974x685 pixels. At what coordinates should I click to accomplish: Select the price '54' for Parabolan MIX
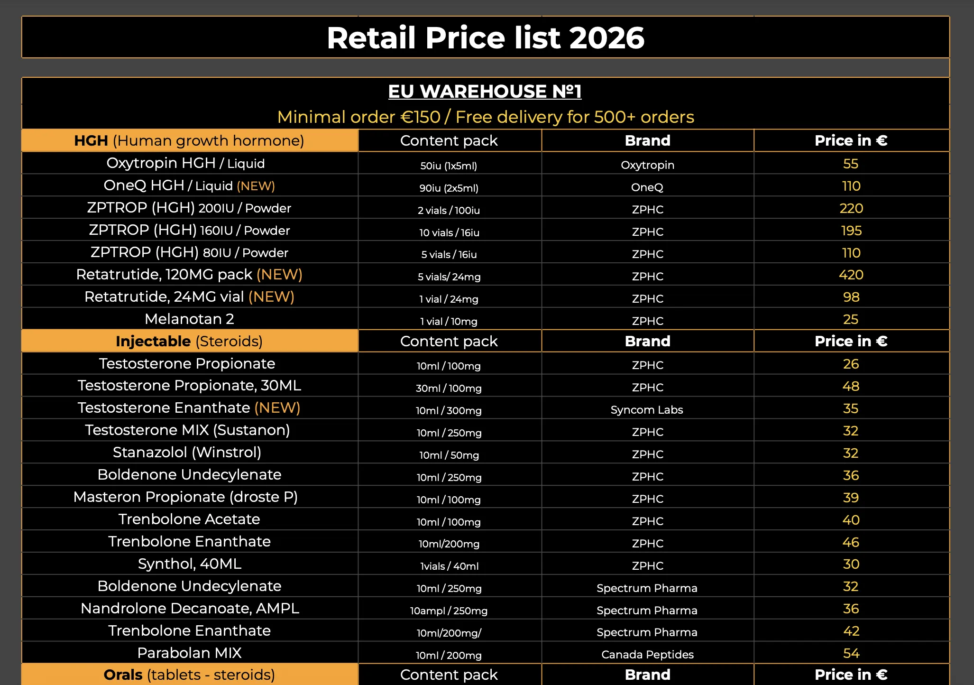[851, 653]
